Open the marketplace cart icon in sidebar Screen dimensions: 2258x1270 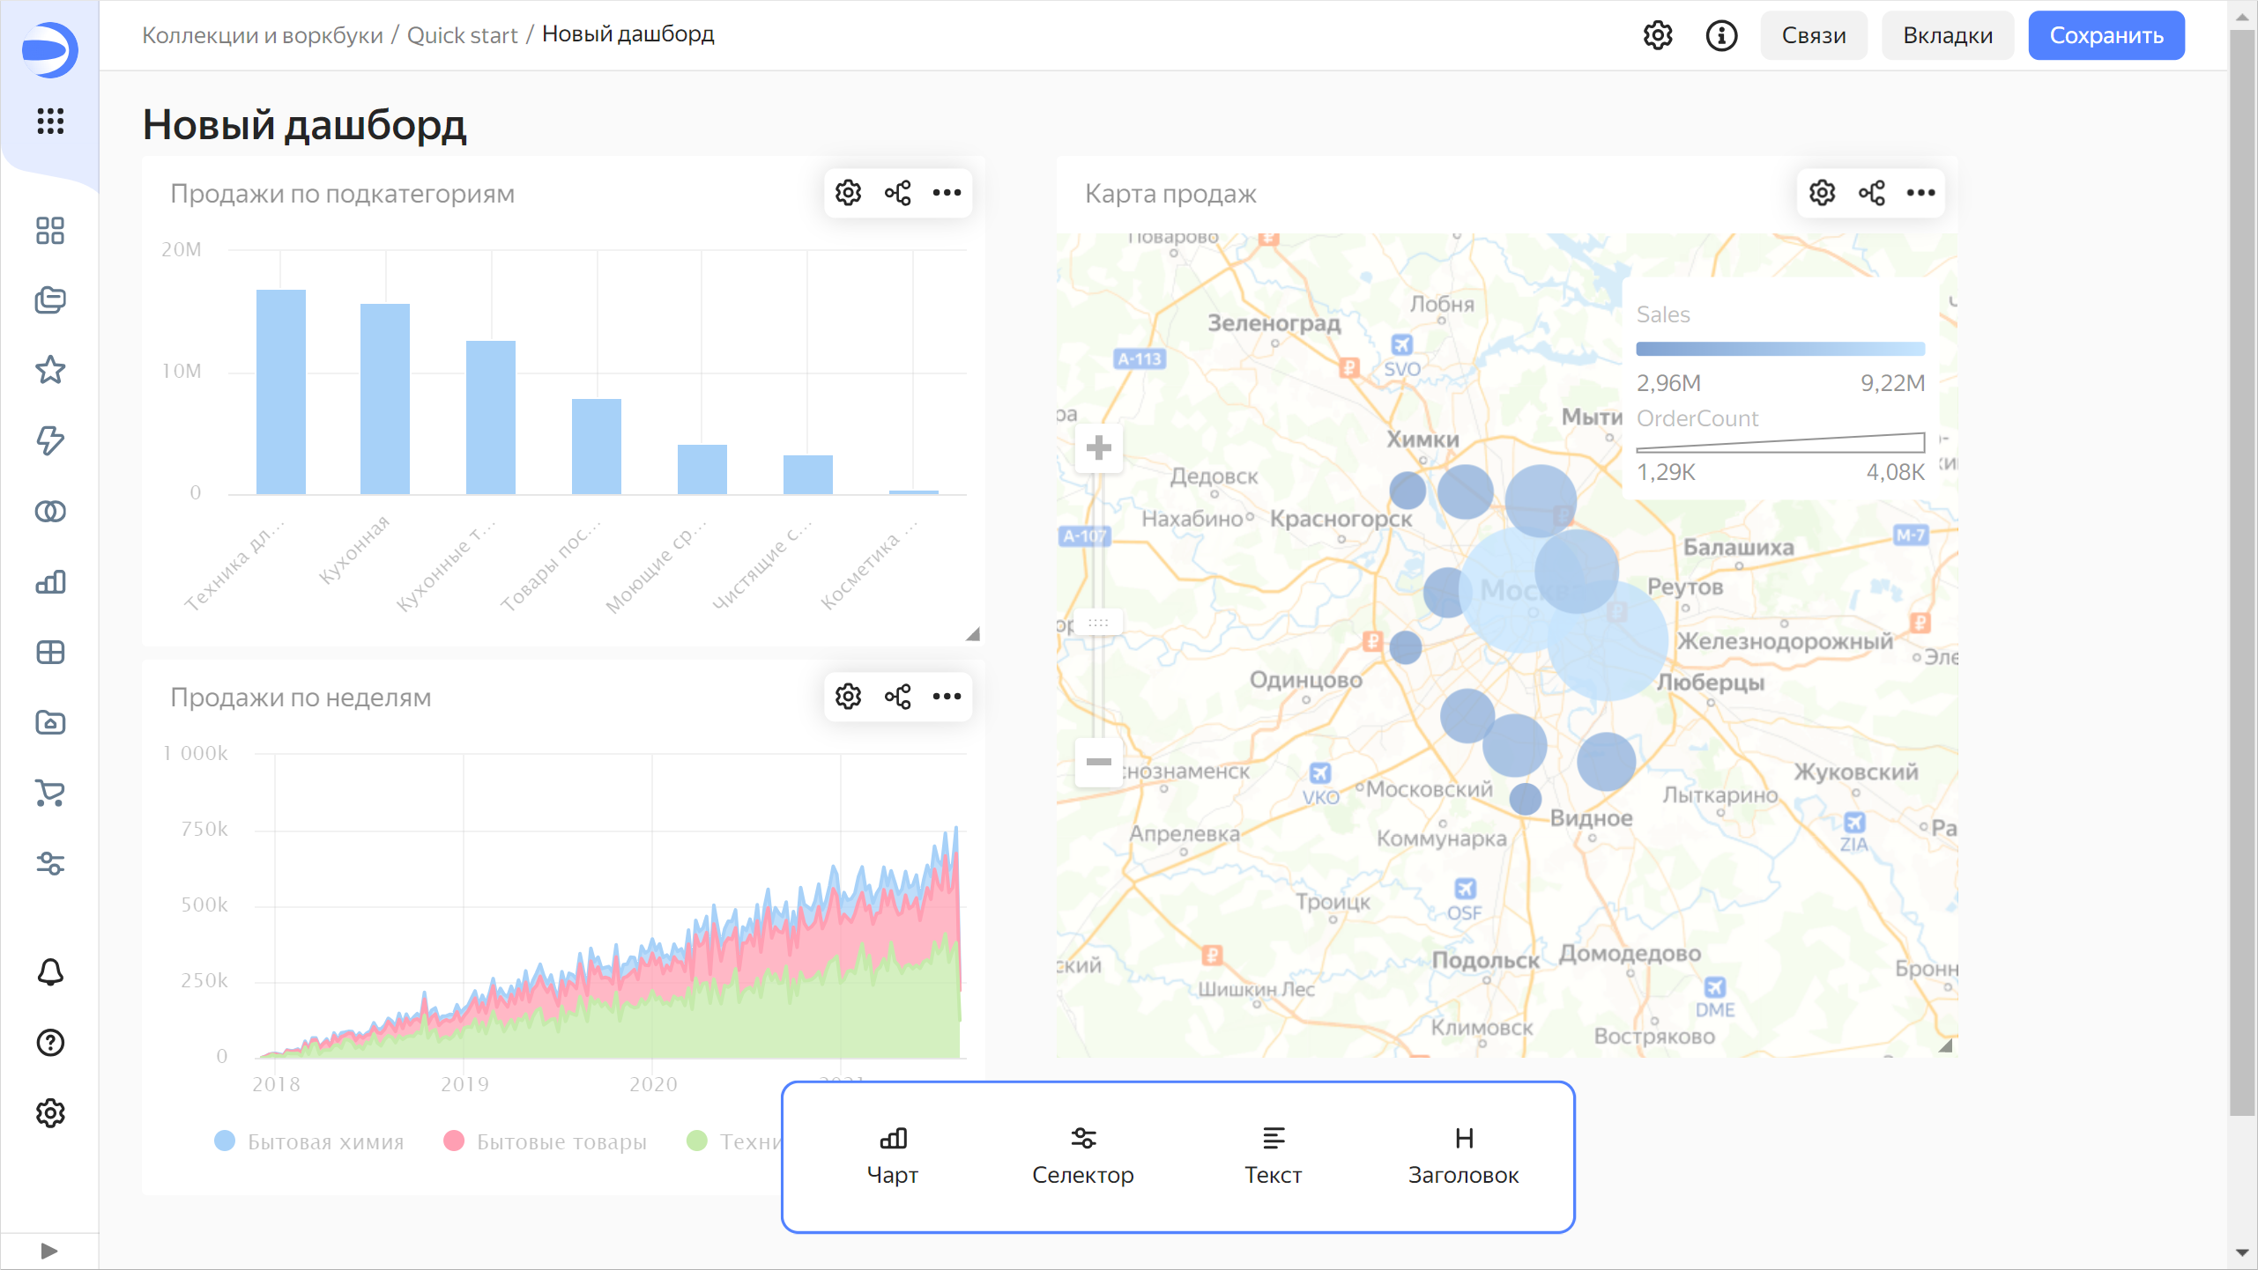[50, 794]
